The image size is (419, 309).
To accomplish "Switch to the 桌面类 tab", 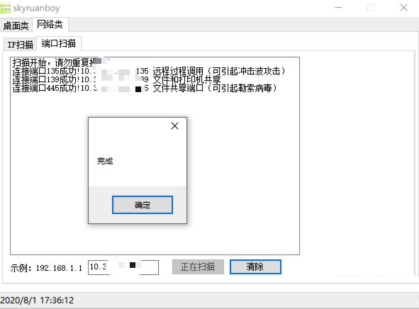I will [16, 26].
